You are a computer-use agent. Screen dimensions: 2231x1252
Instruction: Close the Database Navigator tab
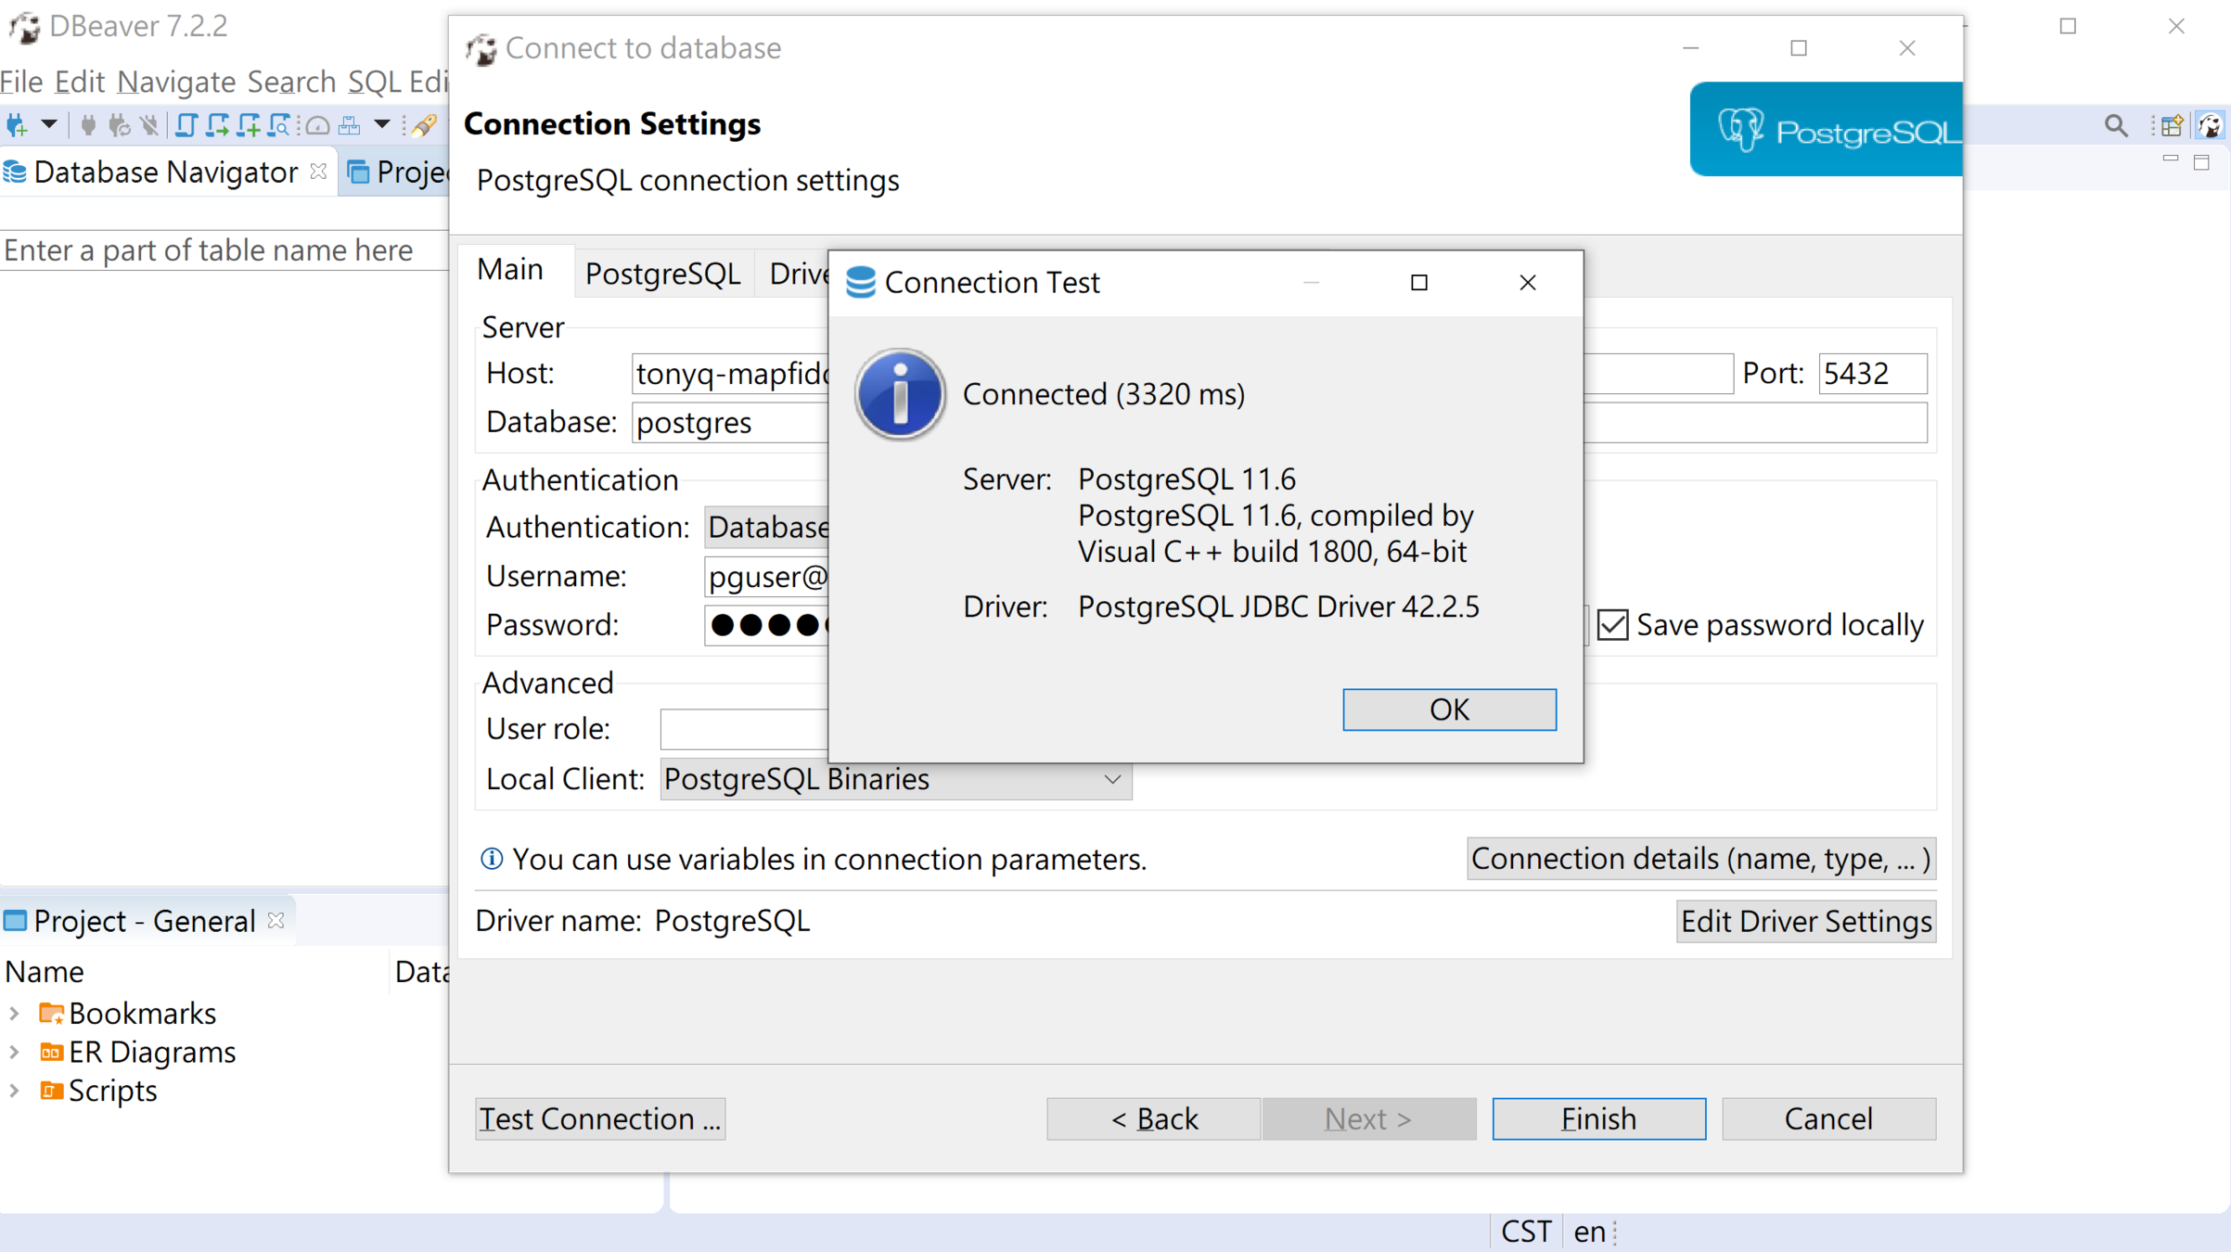tap(318, 172)
